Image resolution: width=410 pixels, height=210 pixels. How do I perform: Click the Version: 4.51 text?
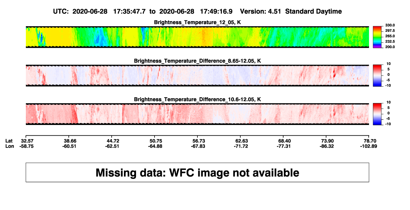(261, 12)
